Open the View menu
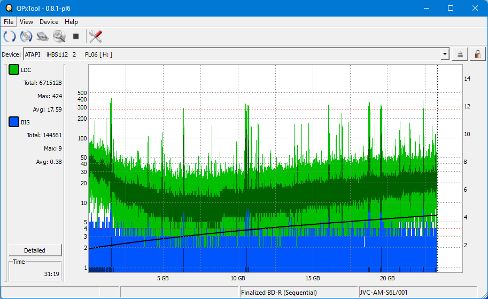 click(26, 22)
